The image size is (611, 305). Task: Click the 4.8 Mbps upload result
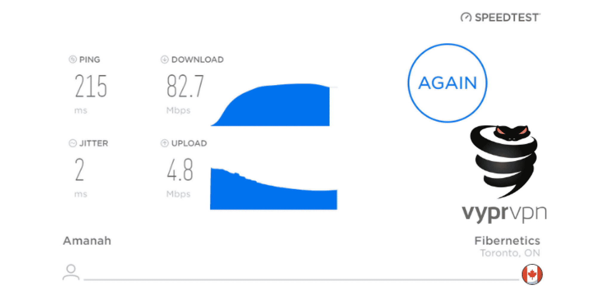(x=180, y=170)
